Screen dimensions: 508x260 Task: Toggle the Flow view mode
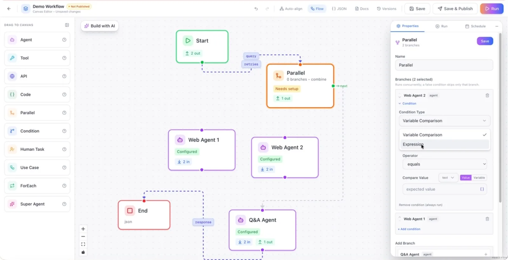(x=317, y=9)
